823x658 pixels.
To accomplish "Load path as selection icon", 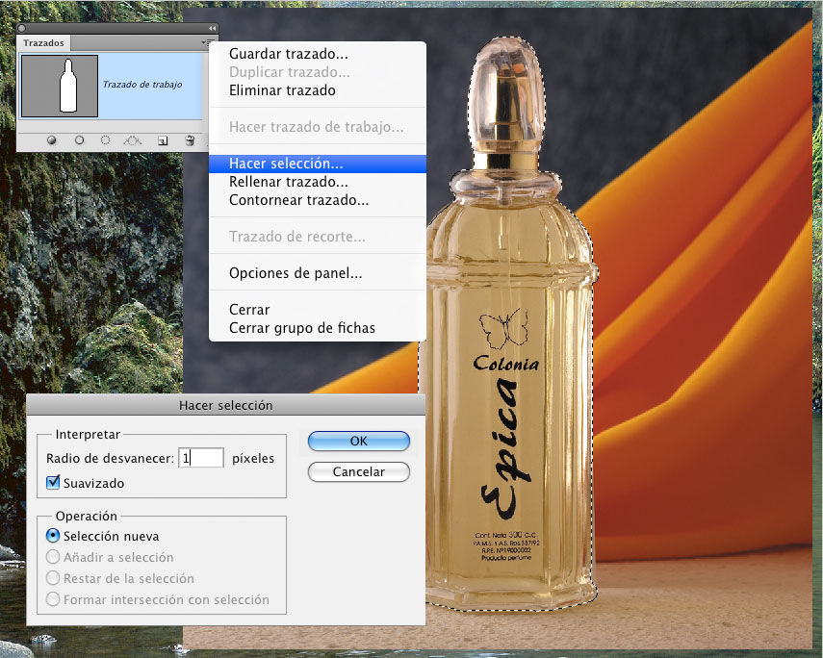I will 106,140.
